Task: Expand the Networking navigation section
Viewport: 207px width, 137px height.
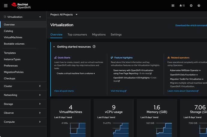Action: pyautogui.click(x=23, y=95)
